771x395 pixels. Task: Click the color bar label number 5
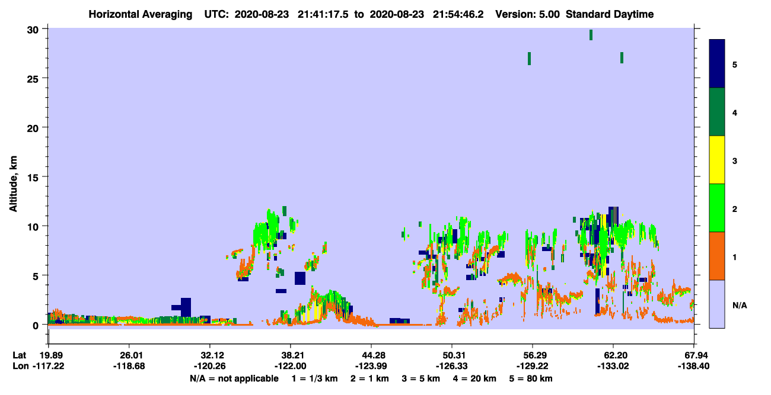click(735, 64)
